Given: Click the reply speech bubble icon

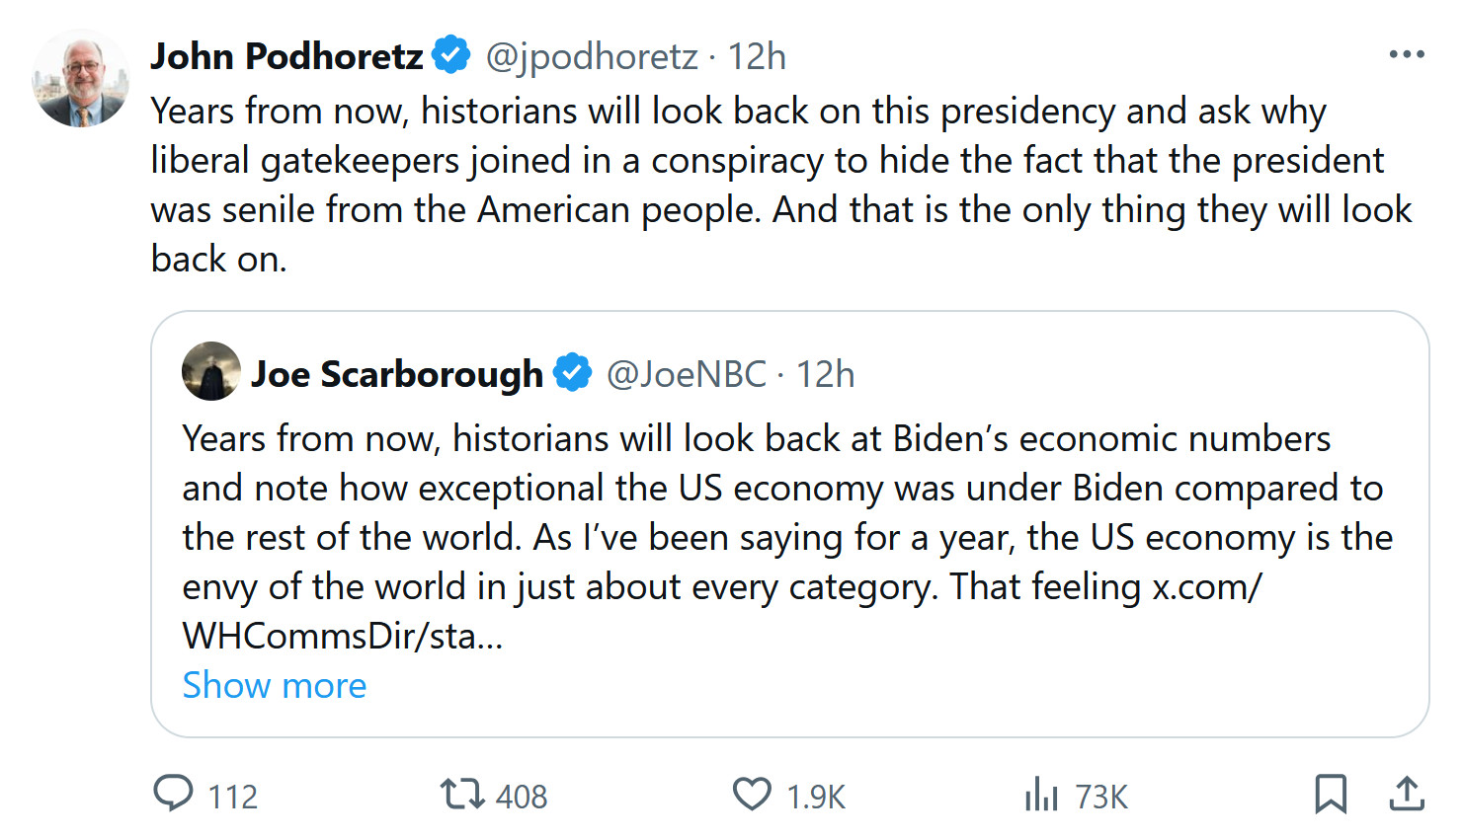Looking at the screenshot, I should coord(174,794).
